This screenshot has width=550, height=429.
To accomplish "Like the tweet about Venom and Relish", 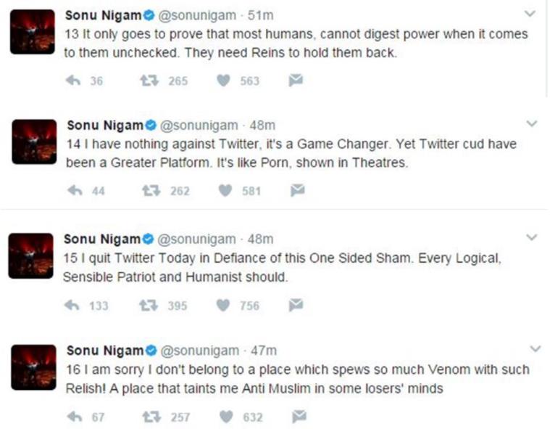I will click(x=226, y=416).
